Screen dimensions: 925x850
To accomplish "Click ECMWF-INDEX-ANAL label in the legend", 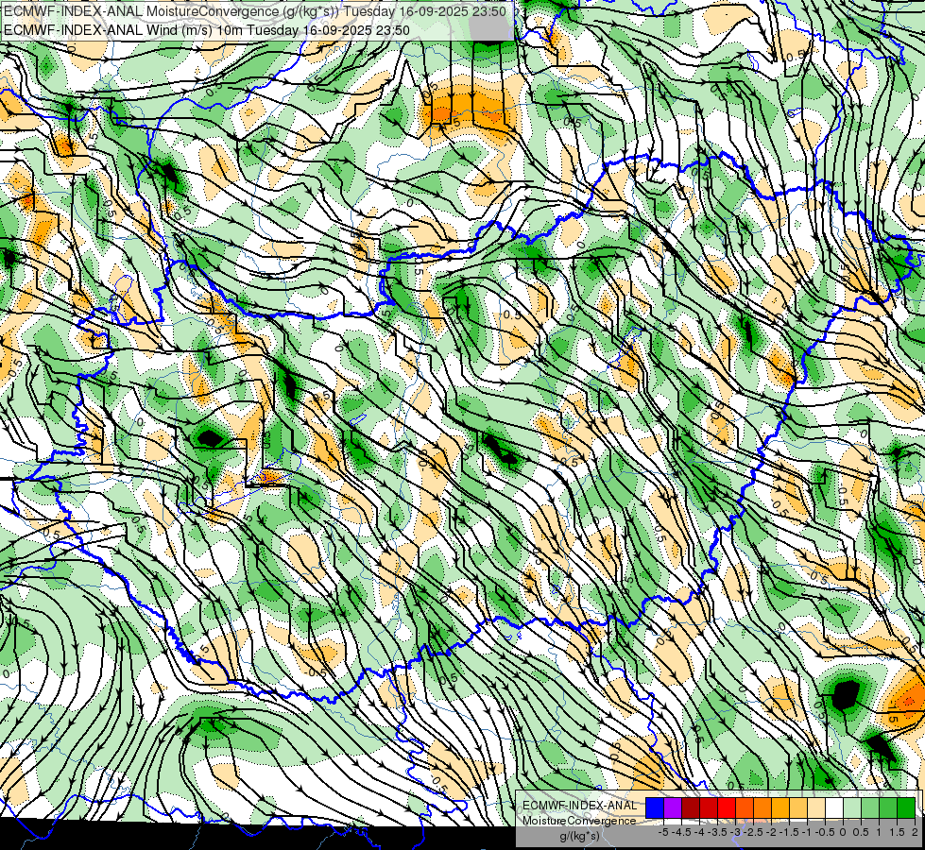I will [x=580, y=806].
